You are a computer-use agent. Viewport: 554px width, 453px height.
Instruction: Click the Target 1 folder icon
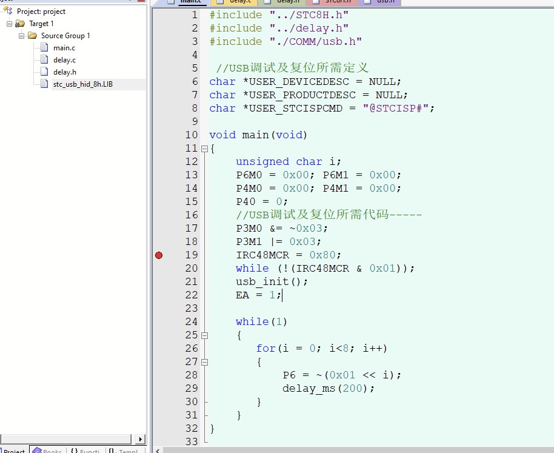20,24
